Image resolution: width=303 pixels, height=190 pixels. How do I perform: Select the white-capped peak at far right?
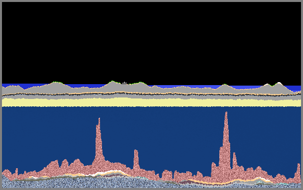[x=279, y=85]
